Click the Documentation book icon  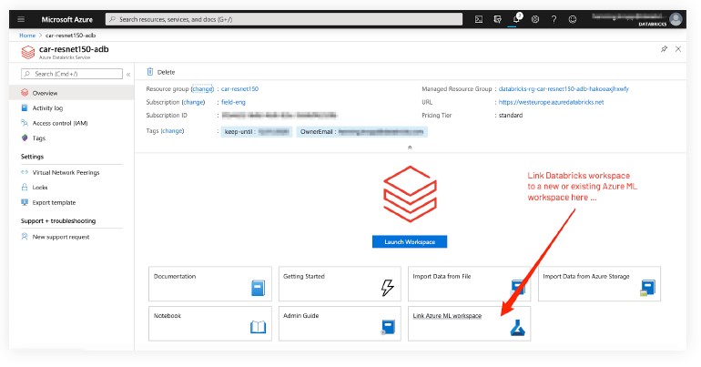258,288
